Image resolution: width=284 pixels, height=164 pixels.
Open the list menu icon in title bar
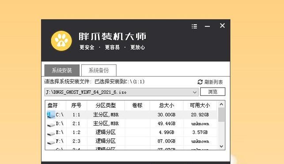tap(194, 26)
